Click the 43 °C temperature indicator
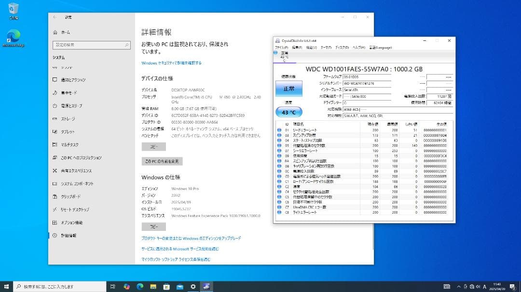This screenshot has height=292, width=521. 288,112
